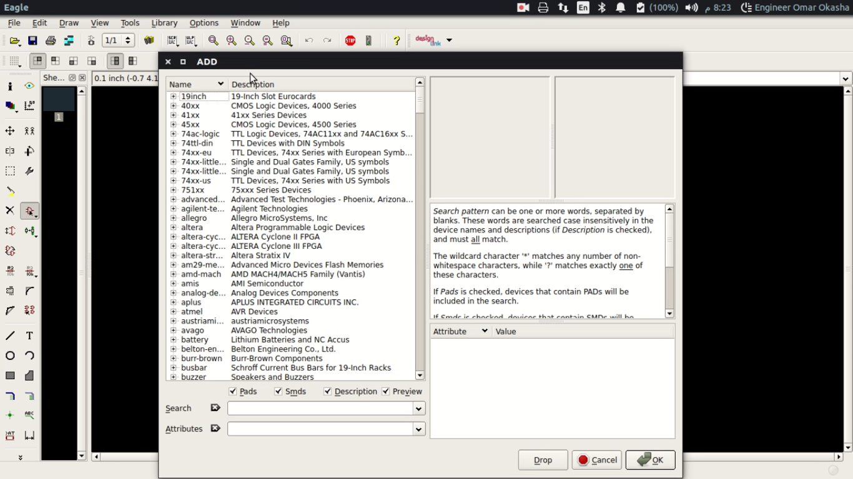Select the Text T tool
The width and height of the screenshot is (853, 479).
pyautogui.click(x=29, y=336)
